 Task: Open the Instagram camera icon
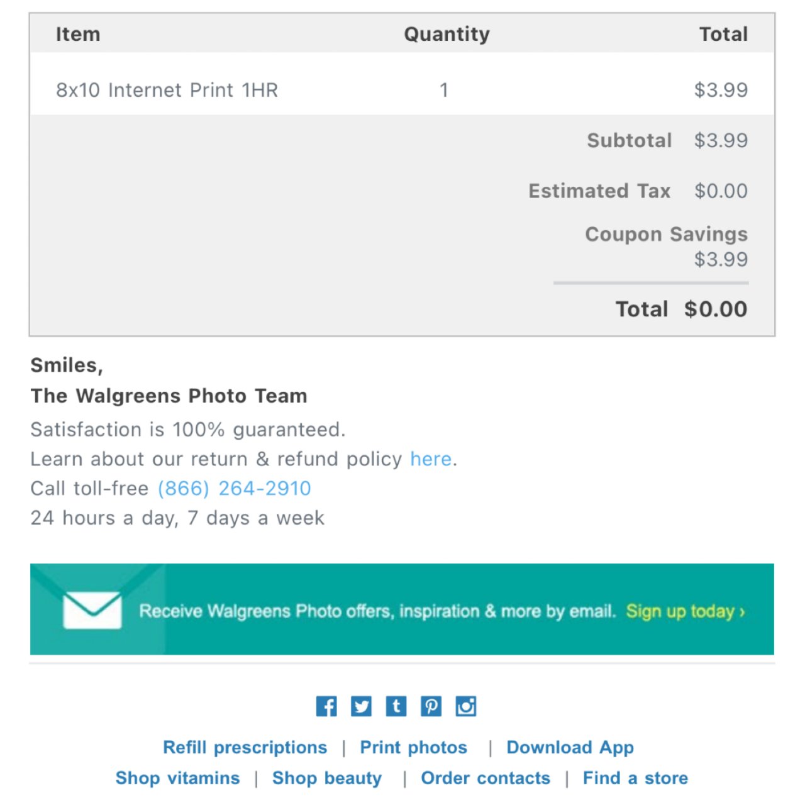click(466, 706)
